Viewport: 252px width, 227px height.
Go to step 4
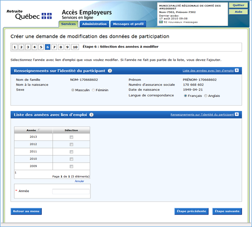[35, 47]
